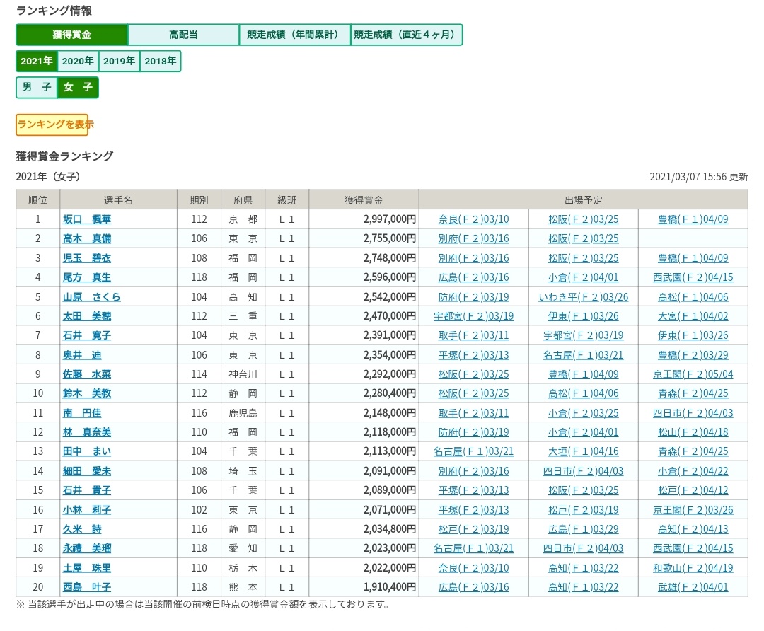This screenshot has height=631, width=764.
Task: Open player 南 円佳 profile link
Action: click(82, 412)
